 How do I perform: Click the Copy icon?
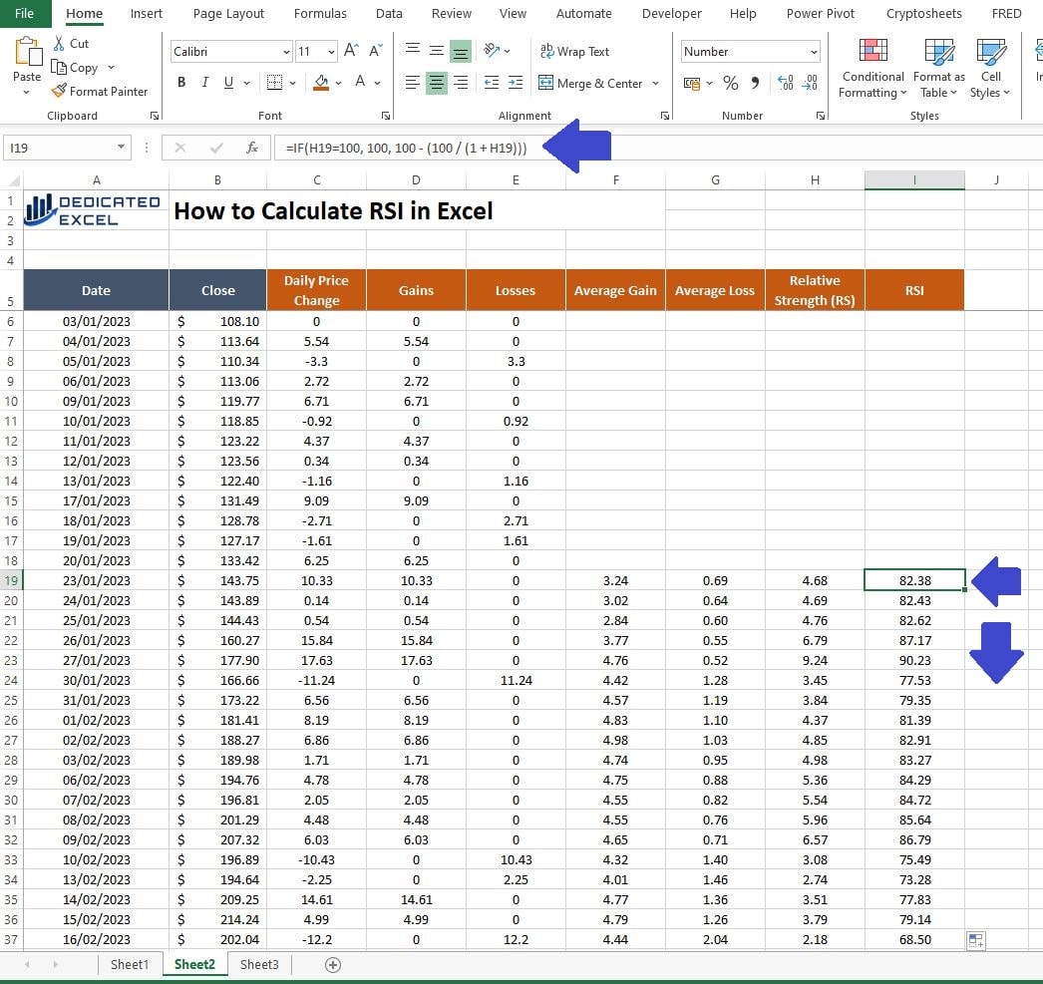(59, 67)
